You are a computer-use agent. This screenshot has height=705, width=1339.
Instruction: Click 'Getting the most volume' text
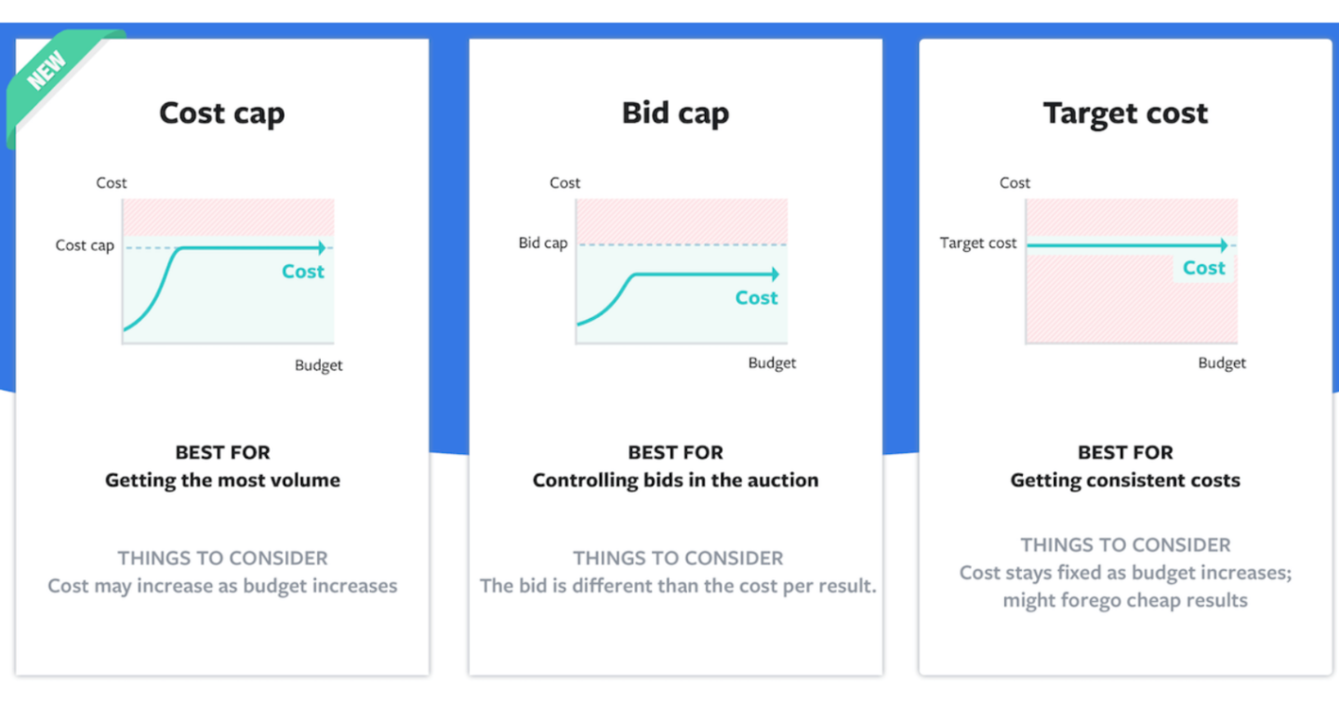[x=222, y=481]
